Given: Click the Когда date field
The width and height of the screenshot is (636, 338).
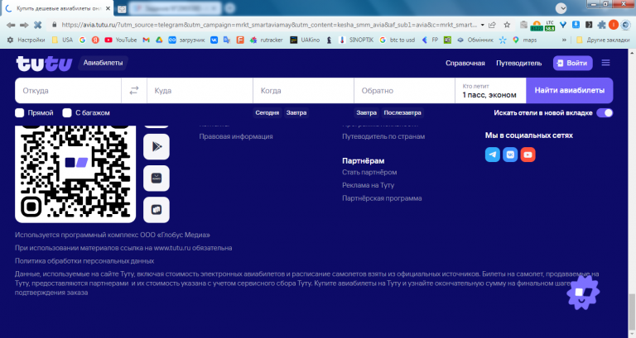Looking at the screenshot, I should (303, 91).
